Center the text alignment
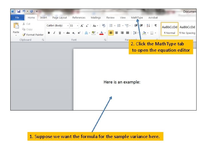The image size is (206, 155). [x=116, y=33]
